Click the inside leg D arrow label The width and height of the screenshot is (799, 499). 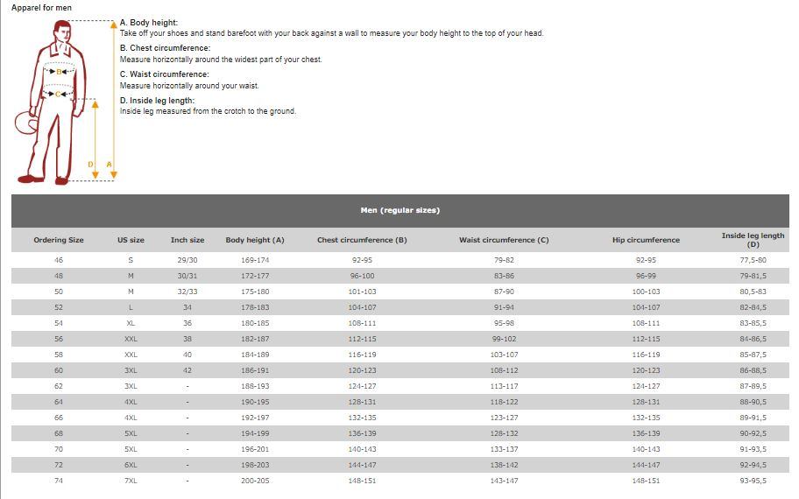point(90,165)
